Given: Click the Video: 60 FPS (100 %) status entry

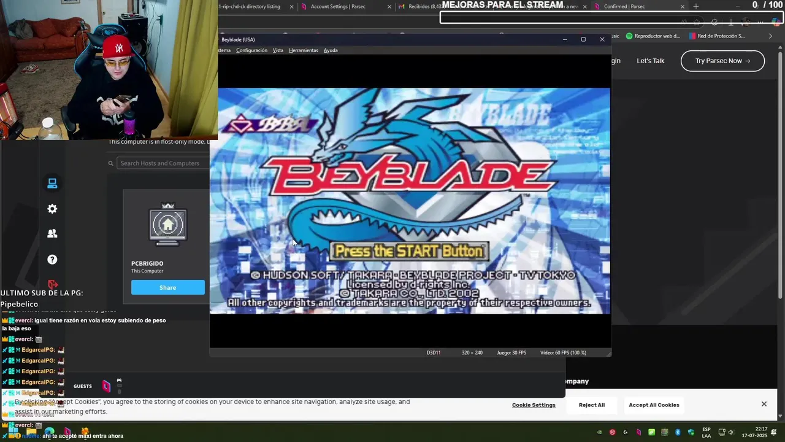Looking at the screenshot, I should pyautogui.click(x=563, y=353).
